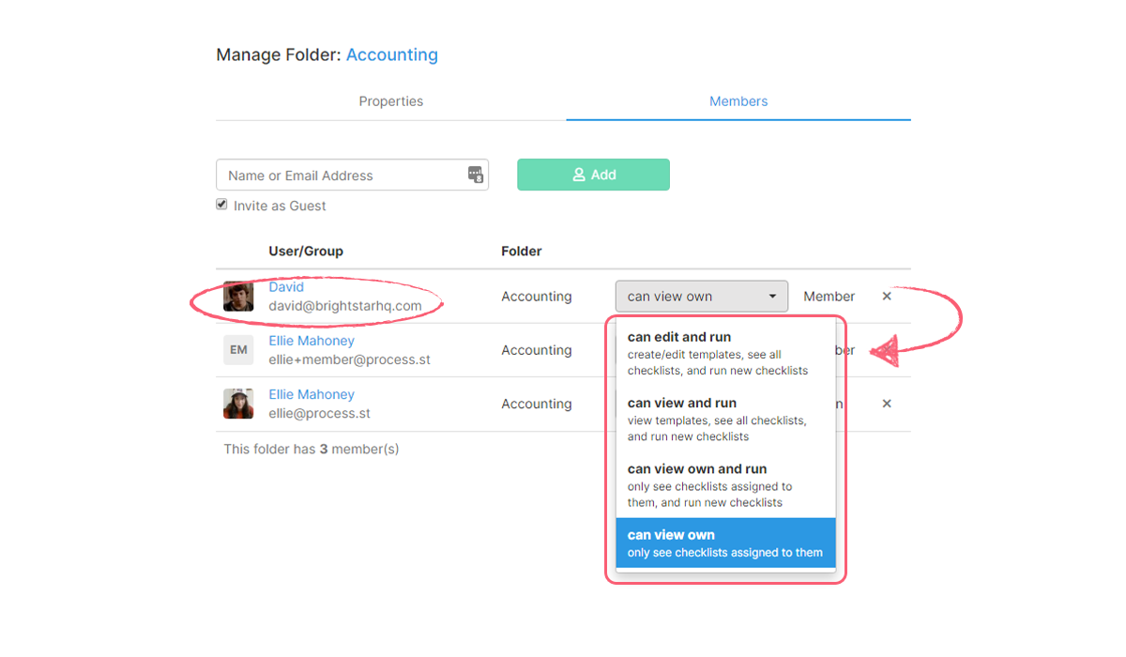The width and height of the screenshot is (1126, 657).
Task: Pick the "can view own and run" permission
Action: coord(725,484)
